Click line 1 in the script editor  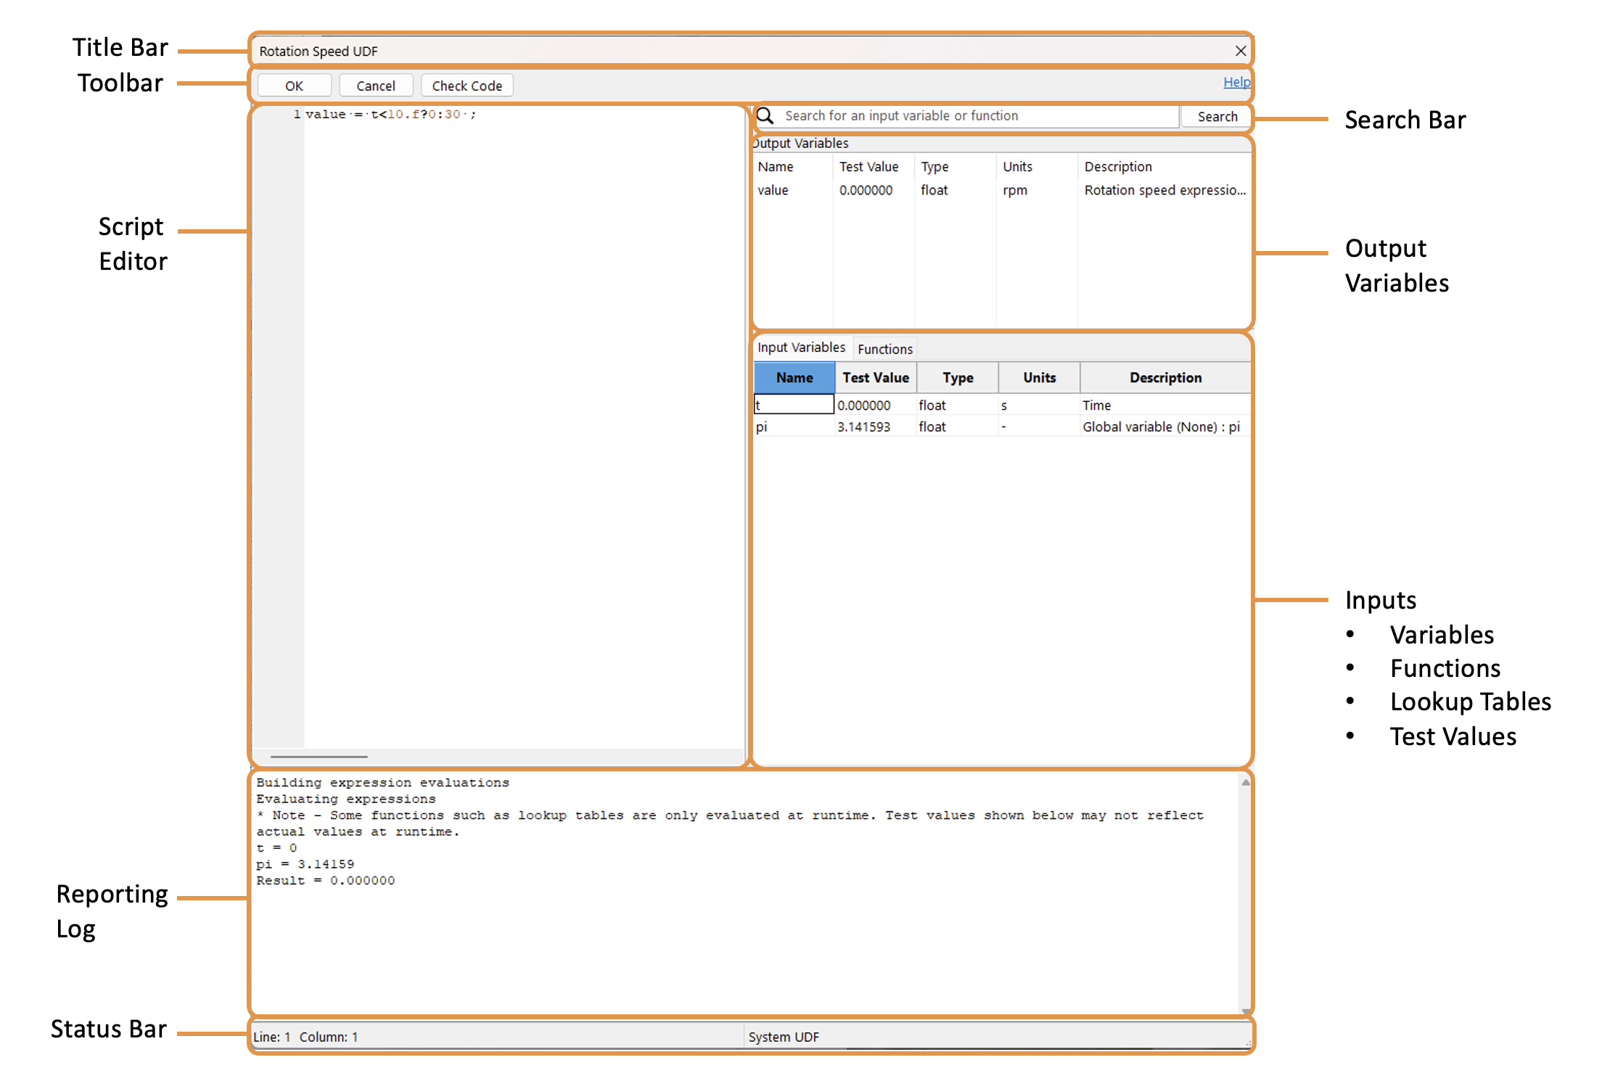click(x=390, y=115)
